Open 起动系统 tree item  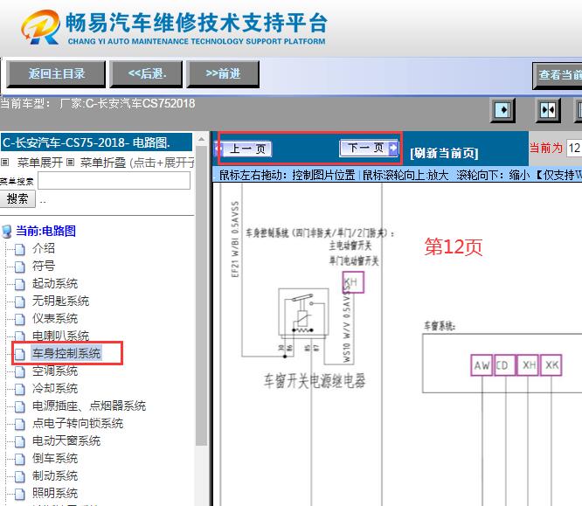(55, 283)
